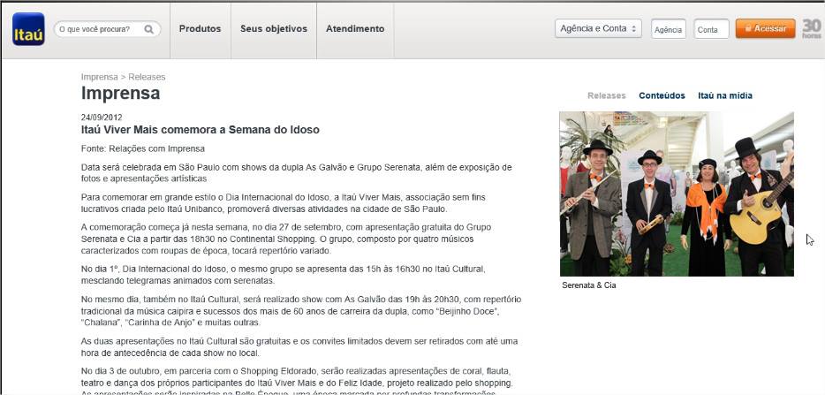The height and width of the screenshot is (395, 825).
Task: Open the Atendimento menu
Action: 355,29
